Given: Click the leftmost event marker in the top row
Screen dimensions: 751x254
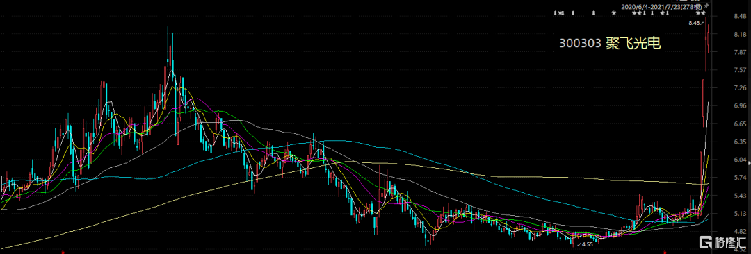Looking at the screenshot, I should coord(555,13).
